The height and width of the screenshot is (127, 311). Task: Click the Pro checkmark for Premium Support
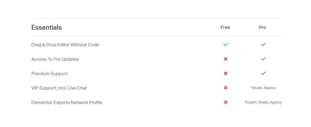pyautogui.click(x=263, y=73)
